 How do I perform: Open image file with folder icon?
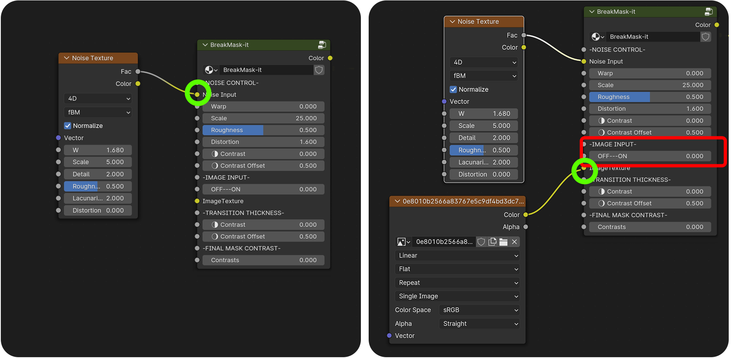tap(503, 242)
